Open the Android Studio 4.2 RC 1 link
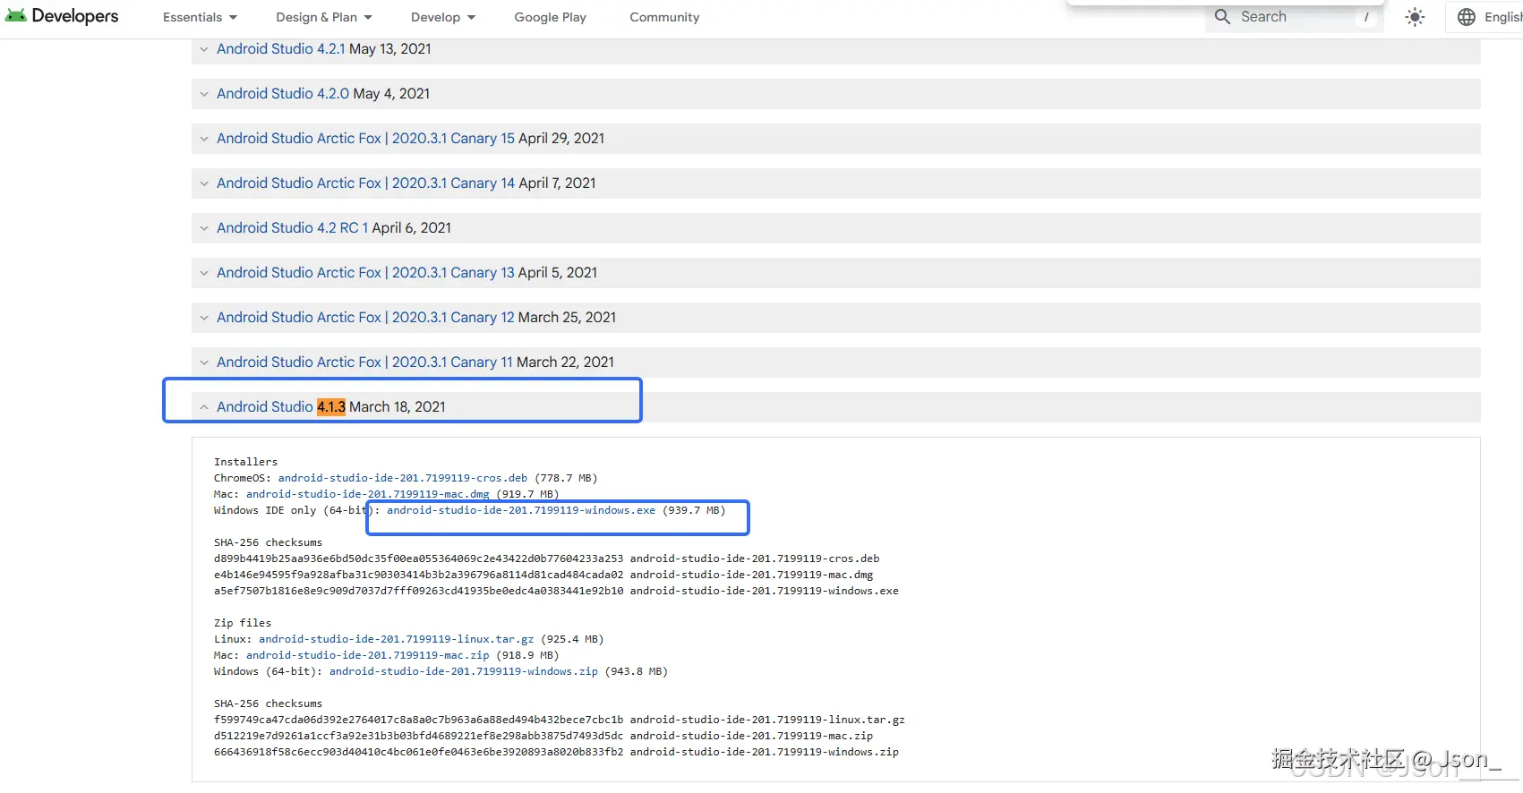This screenshot has width=1523, height=793. pyautogui.click(x=292, y=227)
